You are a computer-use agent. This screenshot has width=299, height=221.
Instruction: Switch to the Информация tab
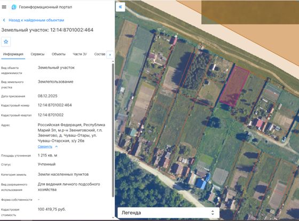tap(13, 54)
